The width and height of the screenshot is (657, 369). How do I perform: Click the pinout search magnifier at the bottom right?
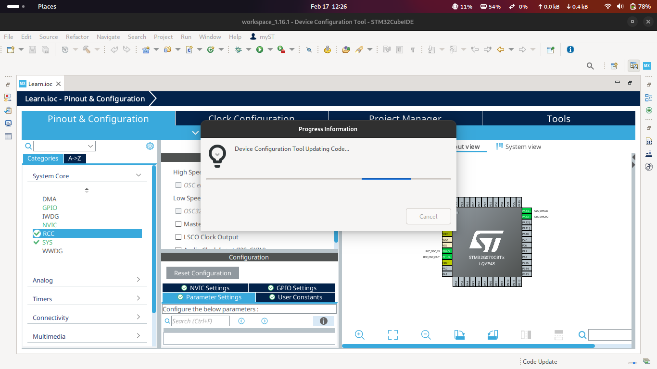(582, 335)
